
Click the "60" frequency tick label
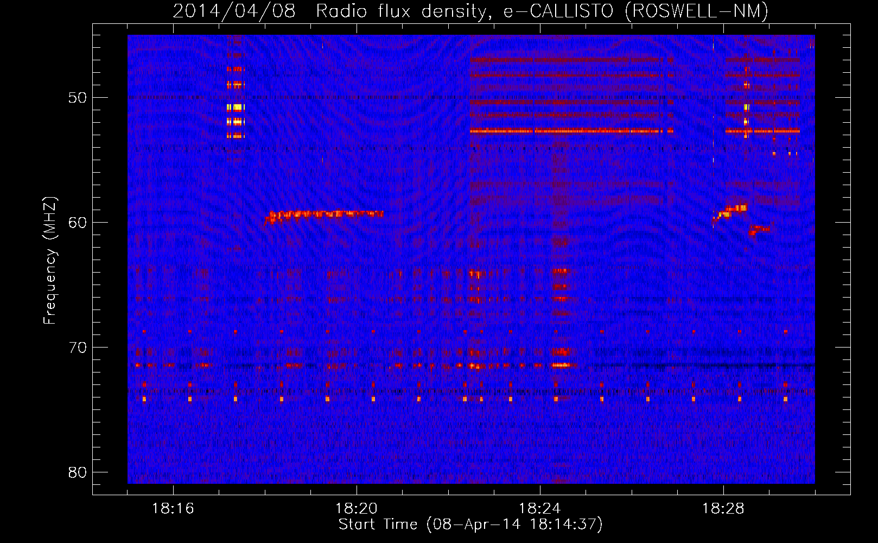pos(78,223)
